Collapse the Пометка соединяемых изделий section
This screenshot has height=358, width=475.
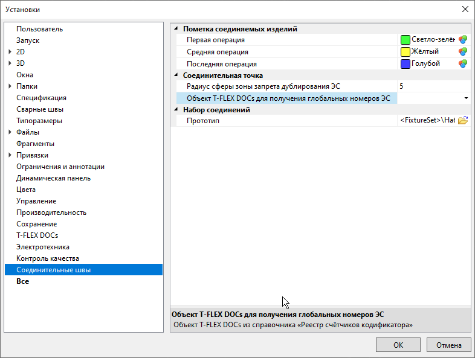coord(176,29)
